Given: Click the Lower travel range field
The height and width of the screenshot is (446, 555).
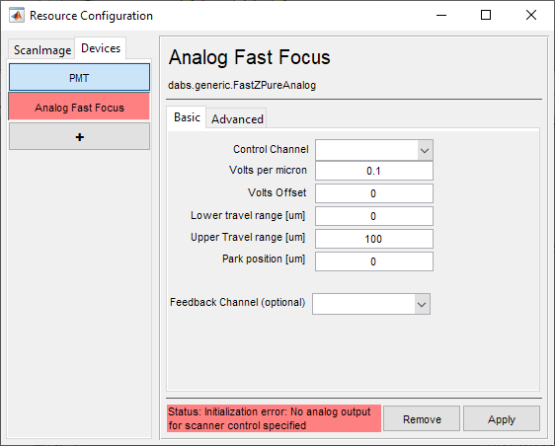Looking at the screenshot, I should [x=374, y=216].
